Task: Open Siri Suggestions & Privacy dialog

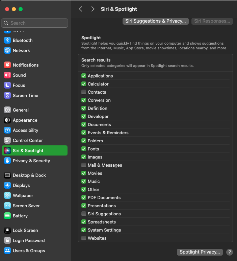Action: pyautogui.click(x=155, y=21)
